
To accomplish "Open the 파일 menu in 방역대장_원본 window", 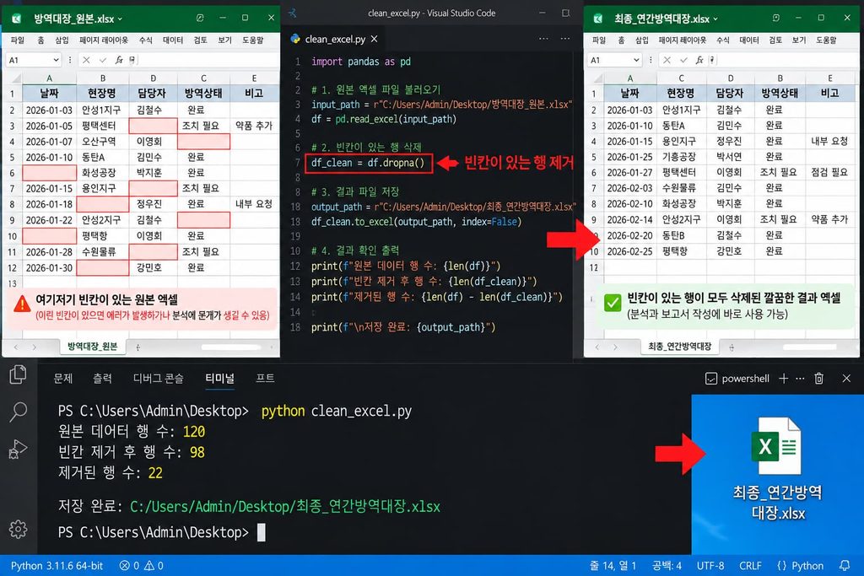I will tap(18, 40).
